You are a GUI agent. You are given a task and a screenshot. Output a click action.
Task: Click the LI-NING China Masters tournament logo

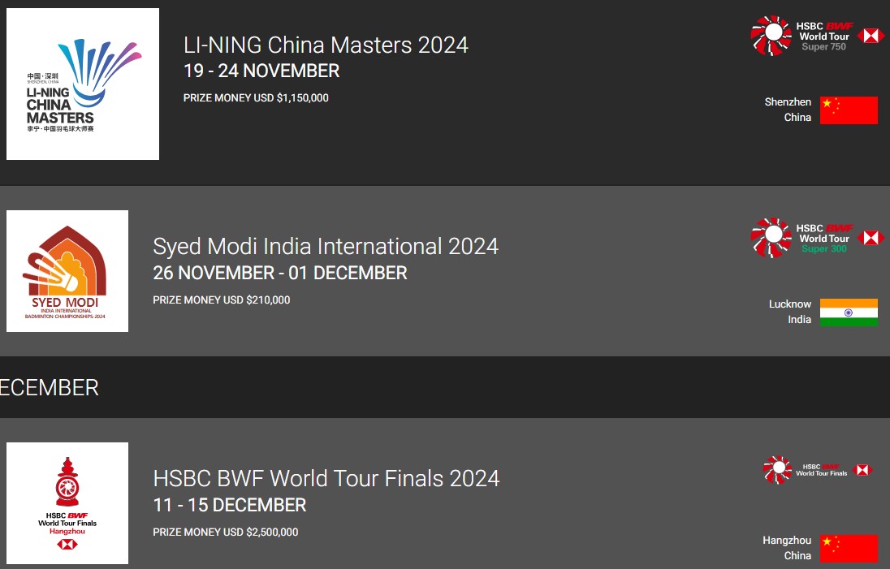pos(82,84)
